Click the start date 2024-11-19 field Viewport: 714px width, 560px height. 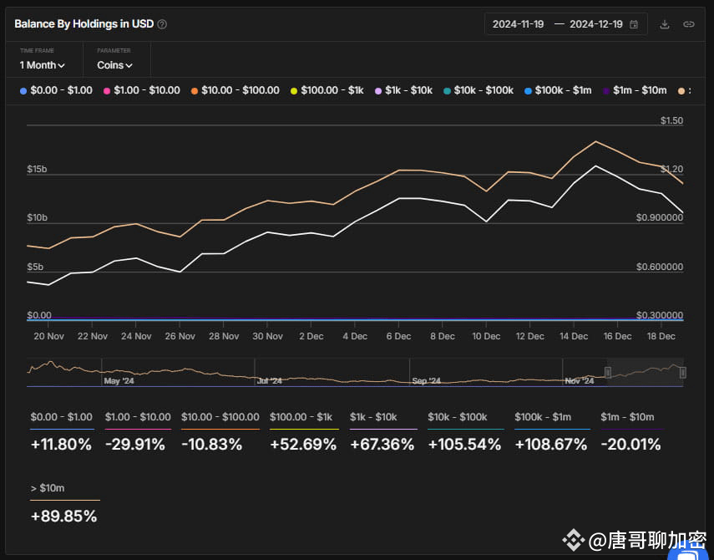[x=519, y=24]
